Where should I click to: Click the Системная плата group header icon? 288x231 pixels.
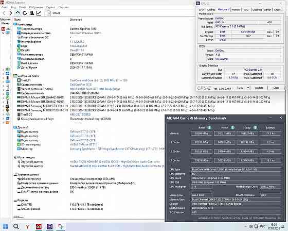click(15, 76)
